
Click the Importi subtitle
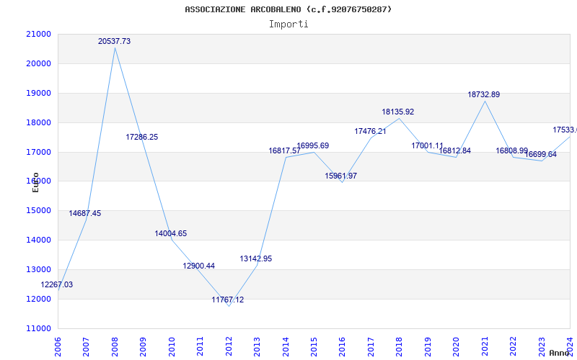pos(288,24)
